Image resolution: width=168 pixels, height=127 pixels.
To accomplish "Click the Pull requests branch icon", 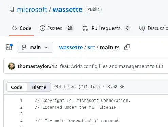I will point(85,28).
